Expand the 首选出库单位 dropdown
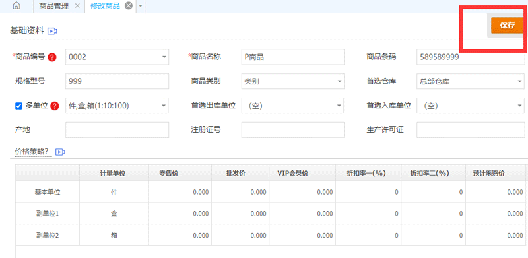The width and height of the screenshot is (528, 258). point(339,106)
